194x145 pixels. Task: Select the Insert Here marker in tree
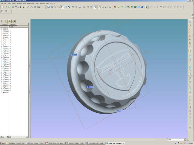[6, 93]
